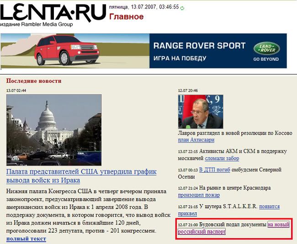
Task: Open 'на новый российский паспорт' link
Action: point(278,225)
